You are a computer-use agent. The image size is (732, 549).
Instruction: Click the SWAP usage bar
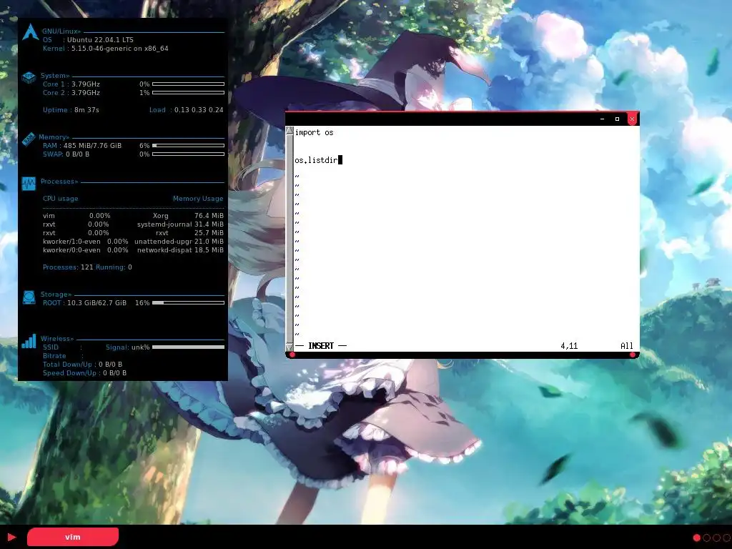188,154
